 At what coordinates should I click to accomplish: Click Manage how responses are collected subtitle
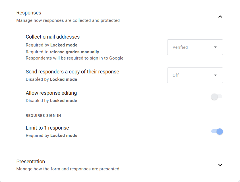[68, 20]
